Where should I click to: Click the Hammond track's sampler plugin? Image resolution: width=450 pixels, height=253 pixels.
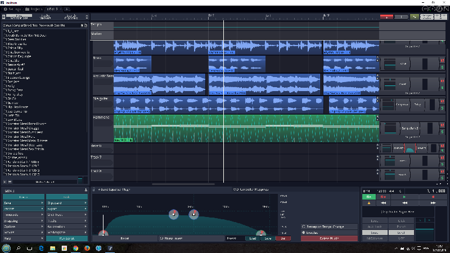(x=410, y=128)
